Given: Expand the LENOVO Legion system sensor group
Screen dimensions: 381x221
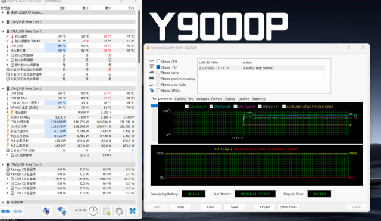Looking at the screenshot, I should [x=2, y=13].
